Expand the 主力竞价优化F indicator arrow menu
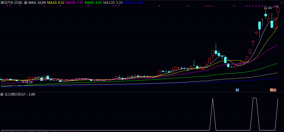The image size is (284, 132). click(x=2, y=94)
